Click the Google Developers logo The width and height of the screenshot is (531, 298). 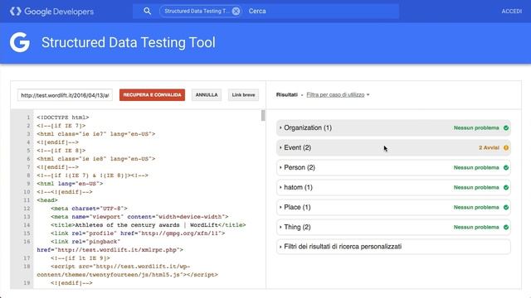(x=51, y=11)
